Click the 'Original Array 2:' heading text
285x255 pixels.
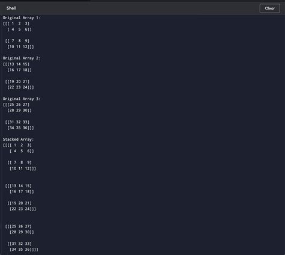(x=22, y=58)
